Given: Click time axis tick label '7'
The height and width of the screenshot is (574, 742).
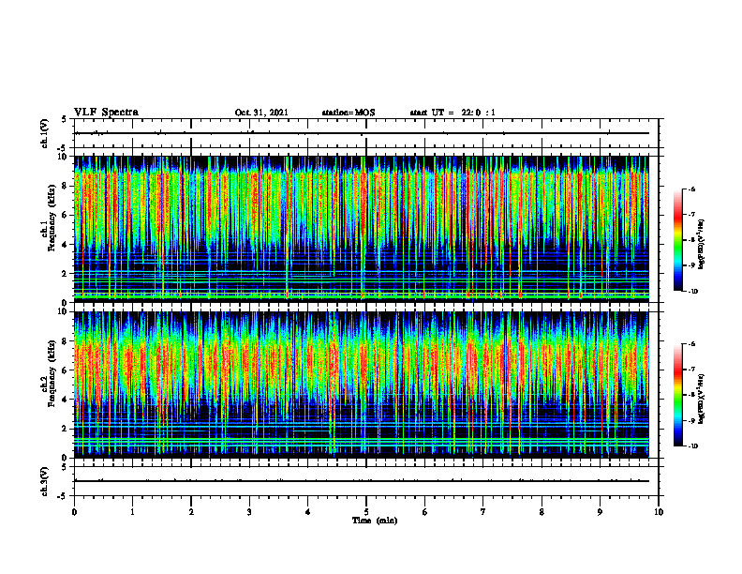Looking at the screenshot, I should click(x=483, y=512).
